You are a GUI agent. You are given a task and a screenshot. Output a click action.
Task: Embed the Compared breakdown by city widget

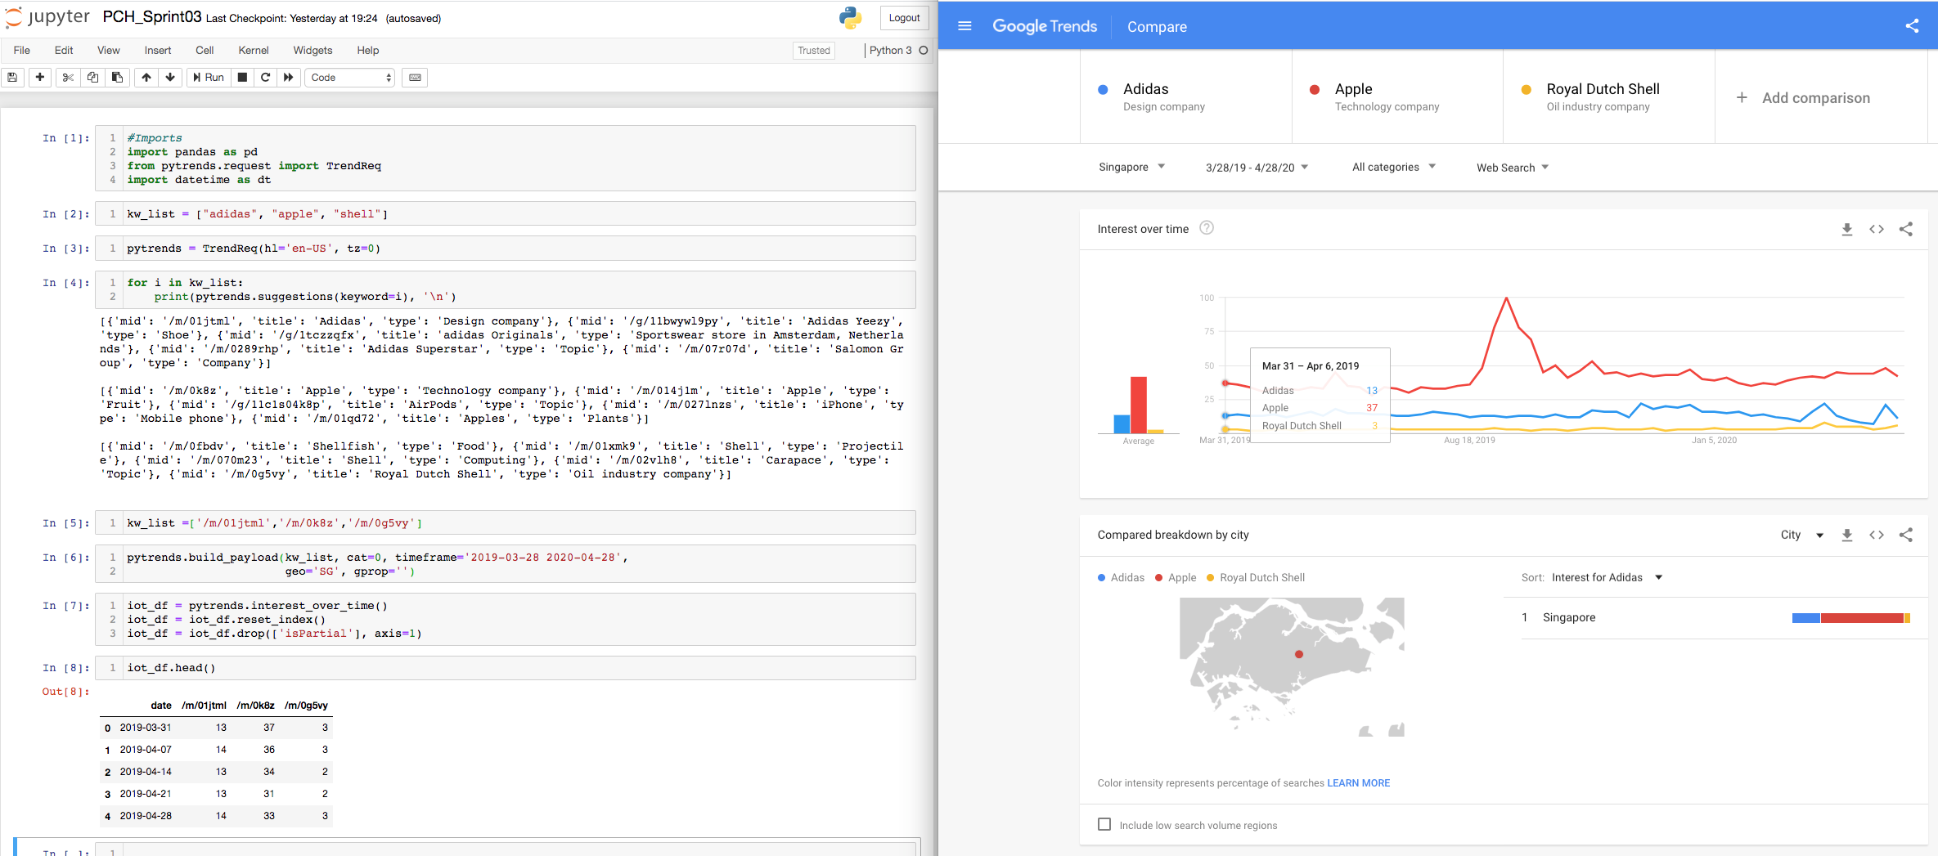point(1877,535)
